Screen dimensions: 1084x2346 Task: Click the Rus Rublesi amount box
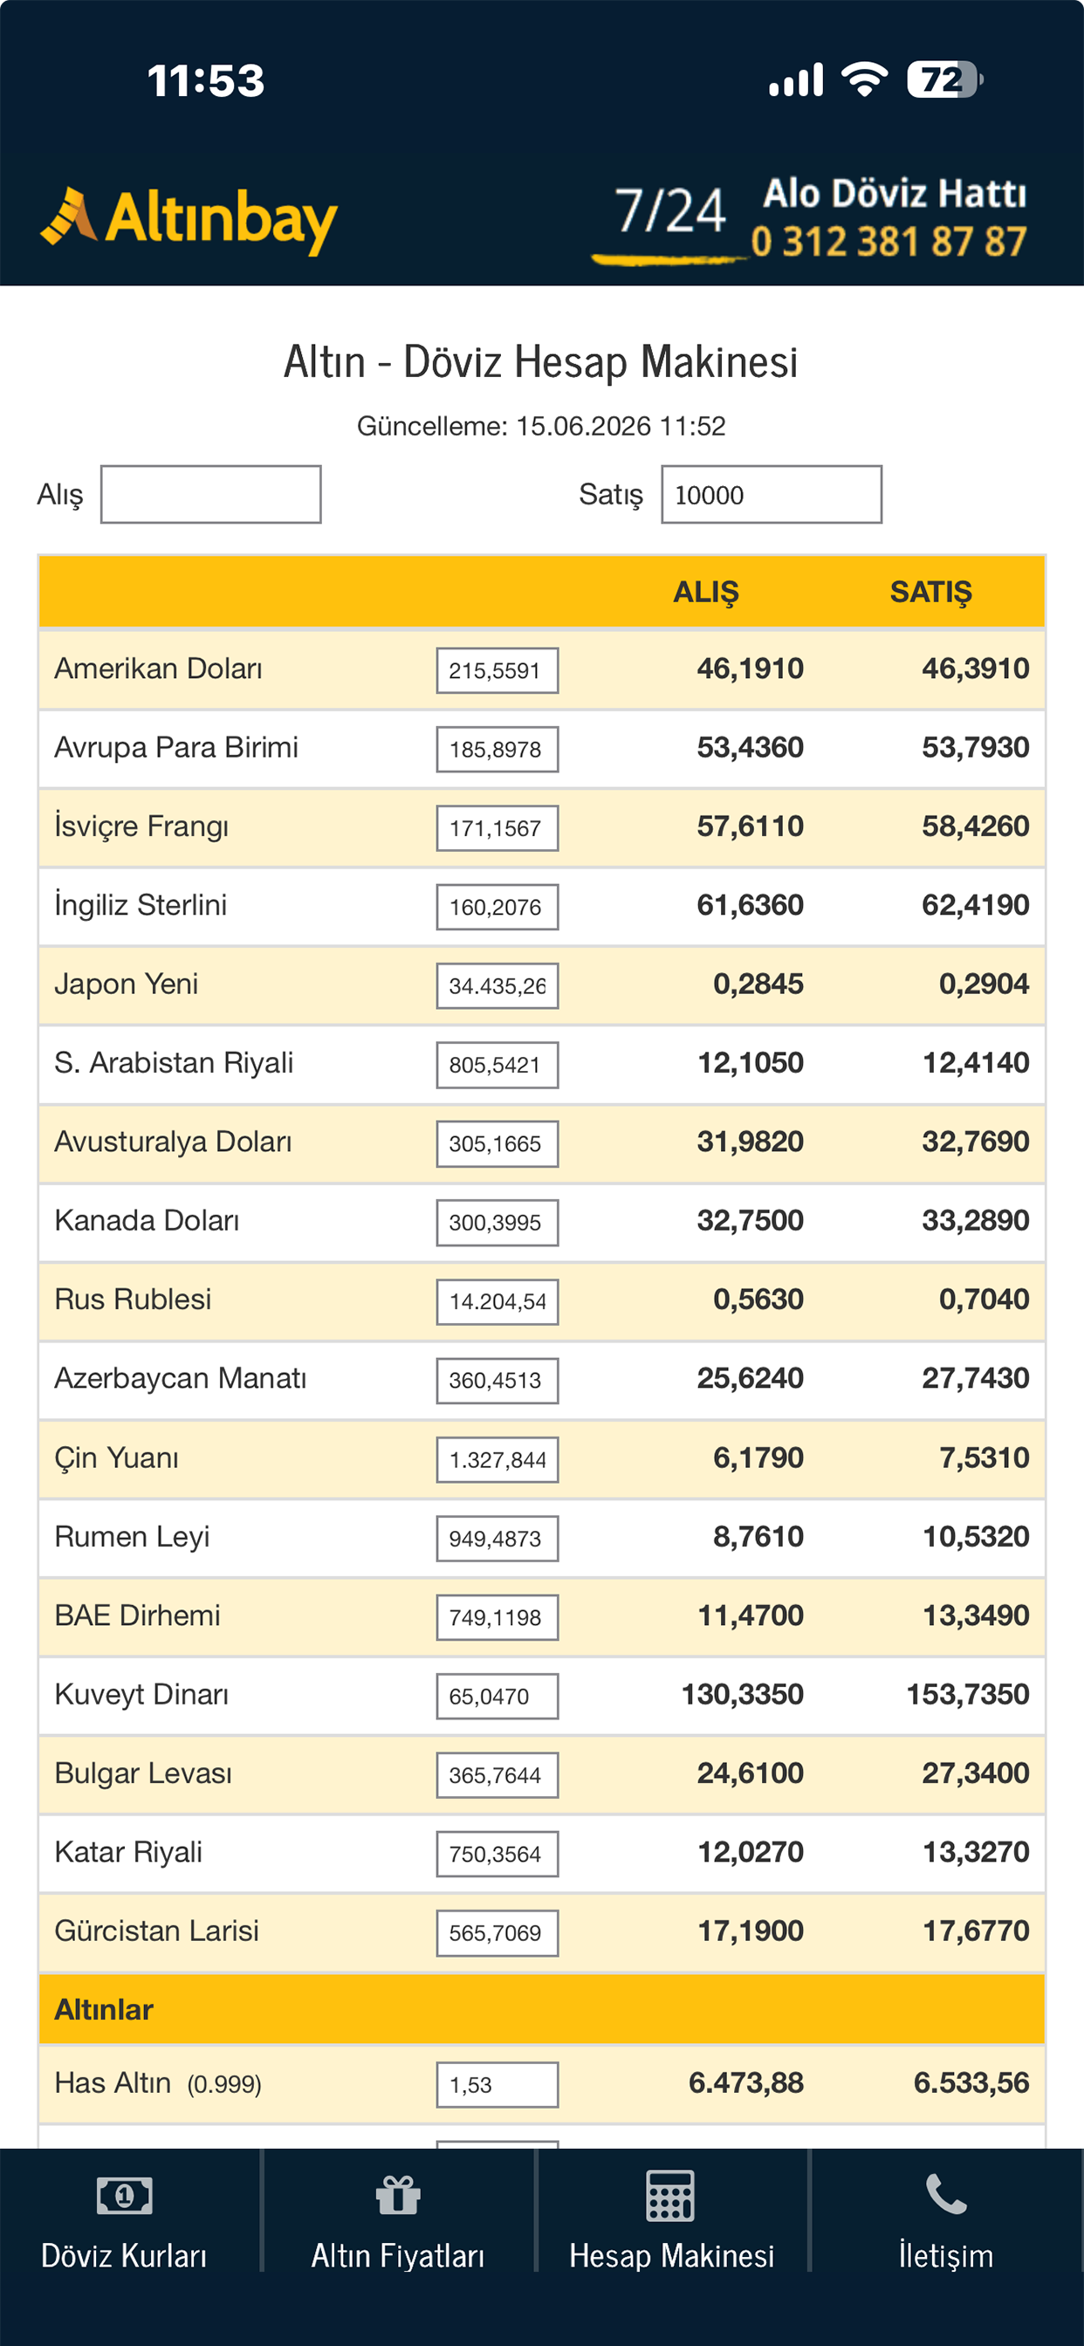[x=497, y=1301]
